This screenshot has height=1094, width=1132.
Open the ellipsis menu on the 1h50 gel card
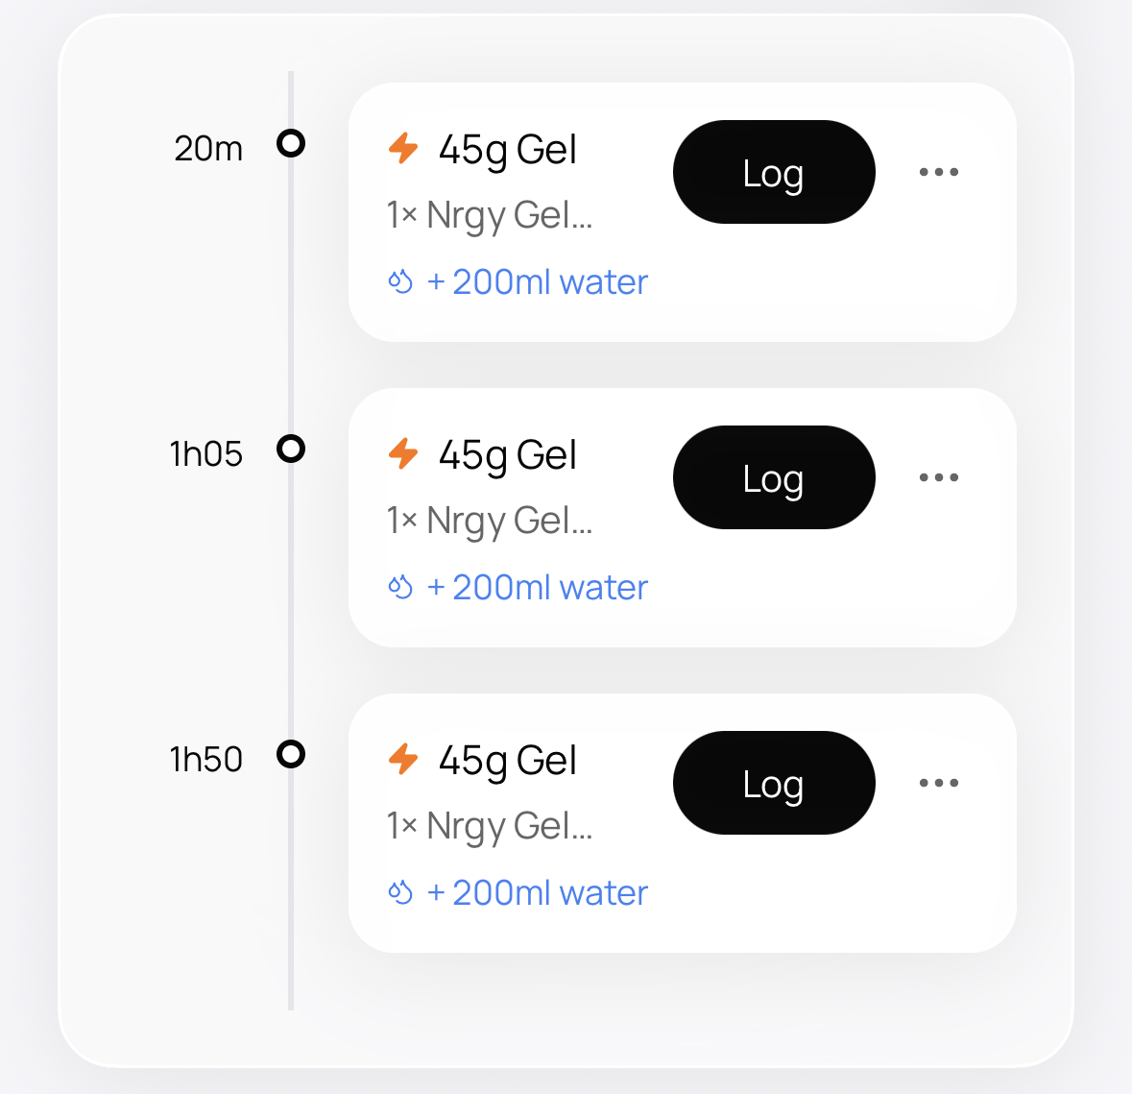tap(938, 783)
